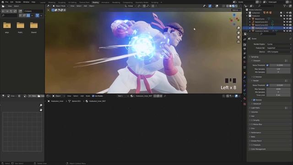Expand the Collection tree row
The image size is (293, 165).
[x=247, y=13]
